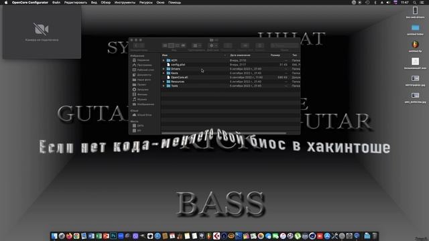This screenshot has height=241, width=429.
Task: Open the Редактировать menu
Action: tap(76, 3)
